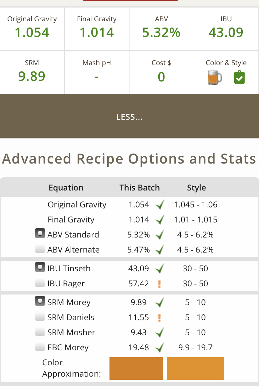Click the lighter right color approximation swatch
259x386 pixels.
196,368
